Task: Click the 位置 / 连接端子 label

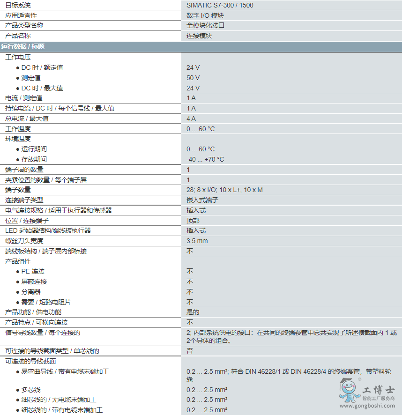Action: (27, 221)
